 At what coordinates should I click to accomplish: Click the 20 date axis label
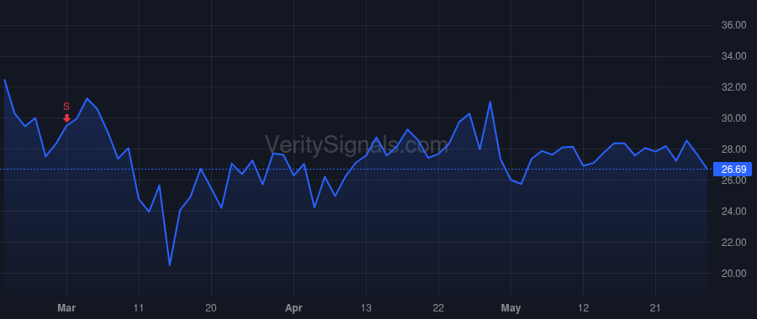[x=211, y=308]
